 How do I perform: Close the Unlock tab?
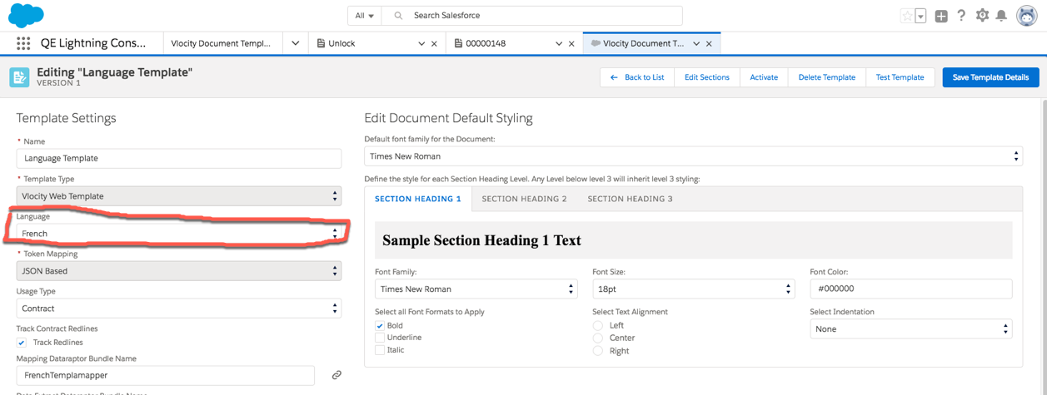click(x=434, y=43)
